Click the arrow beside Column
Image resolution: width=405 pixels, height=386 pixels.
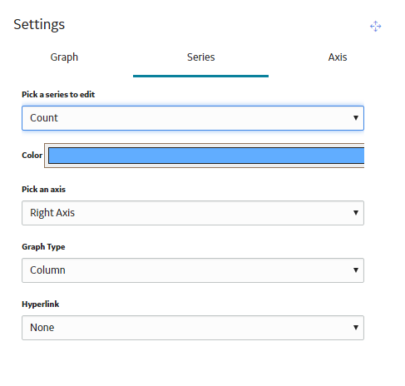click(x=356, y=270)
